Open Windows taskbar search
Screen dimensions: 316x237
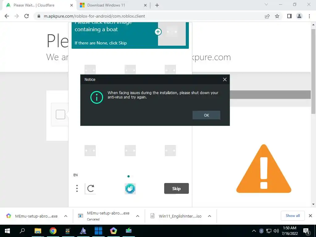pyautogui.click(x=22, y=231)
